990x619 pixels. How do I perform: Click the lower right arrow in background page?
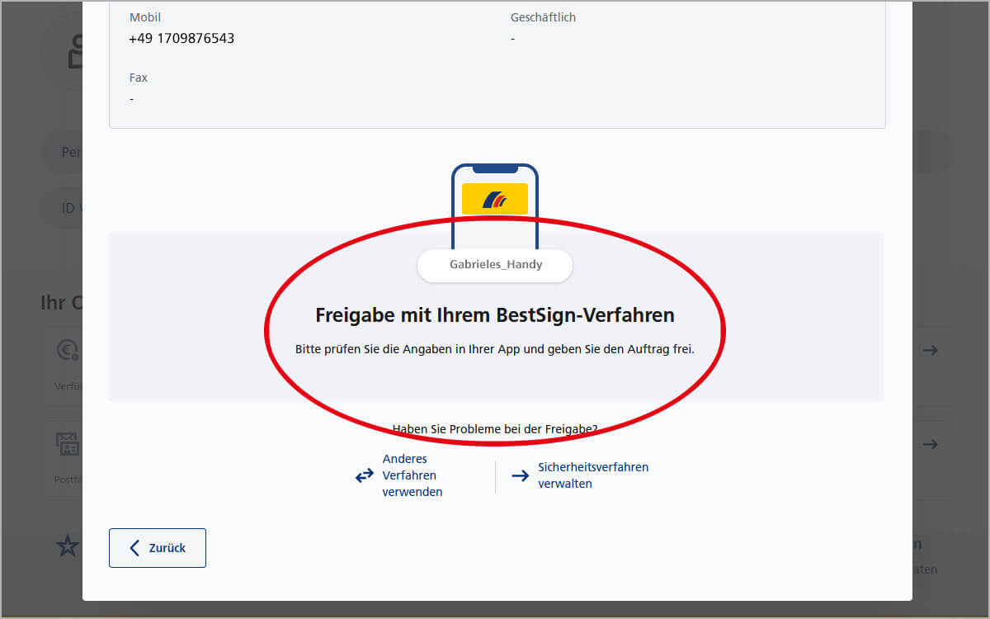(x=931, y=444)
